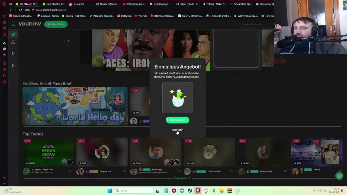Viewport: 347px width, 195px height.
Task: Click the Windows Start button
Action: coord(110,191)
